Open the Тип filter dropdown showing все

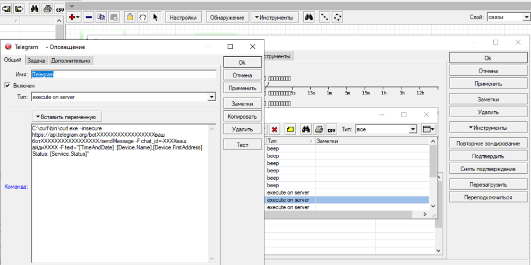[x=413, y=129]
